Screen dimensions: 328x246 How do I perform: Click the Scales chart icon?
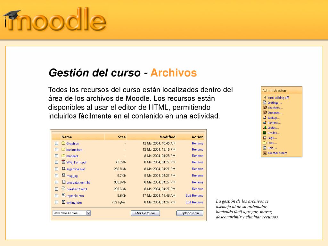click(265, 127)
